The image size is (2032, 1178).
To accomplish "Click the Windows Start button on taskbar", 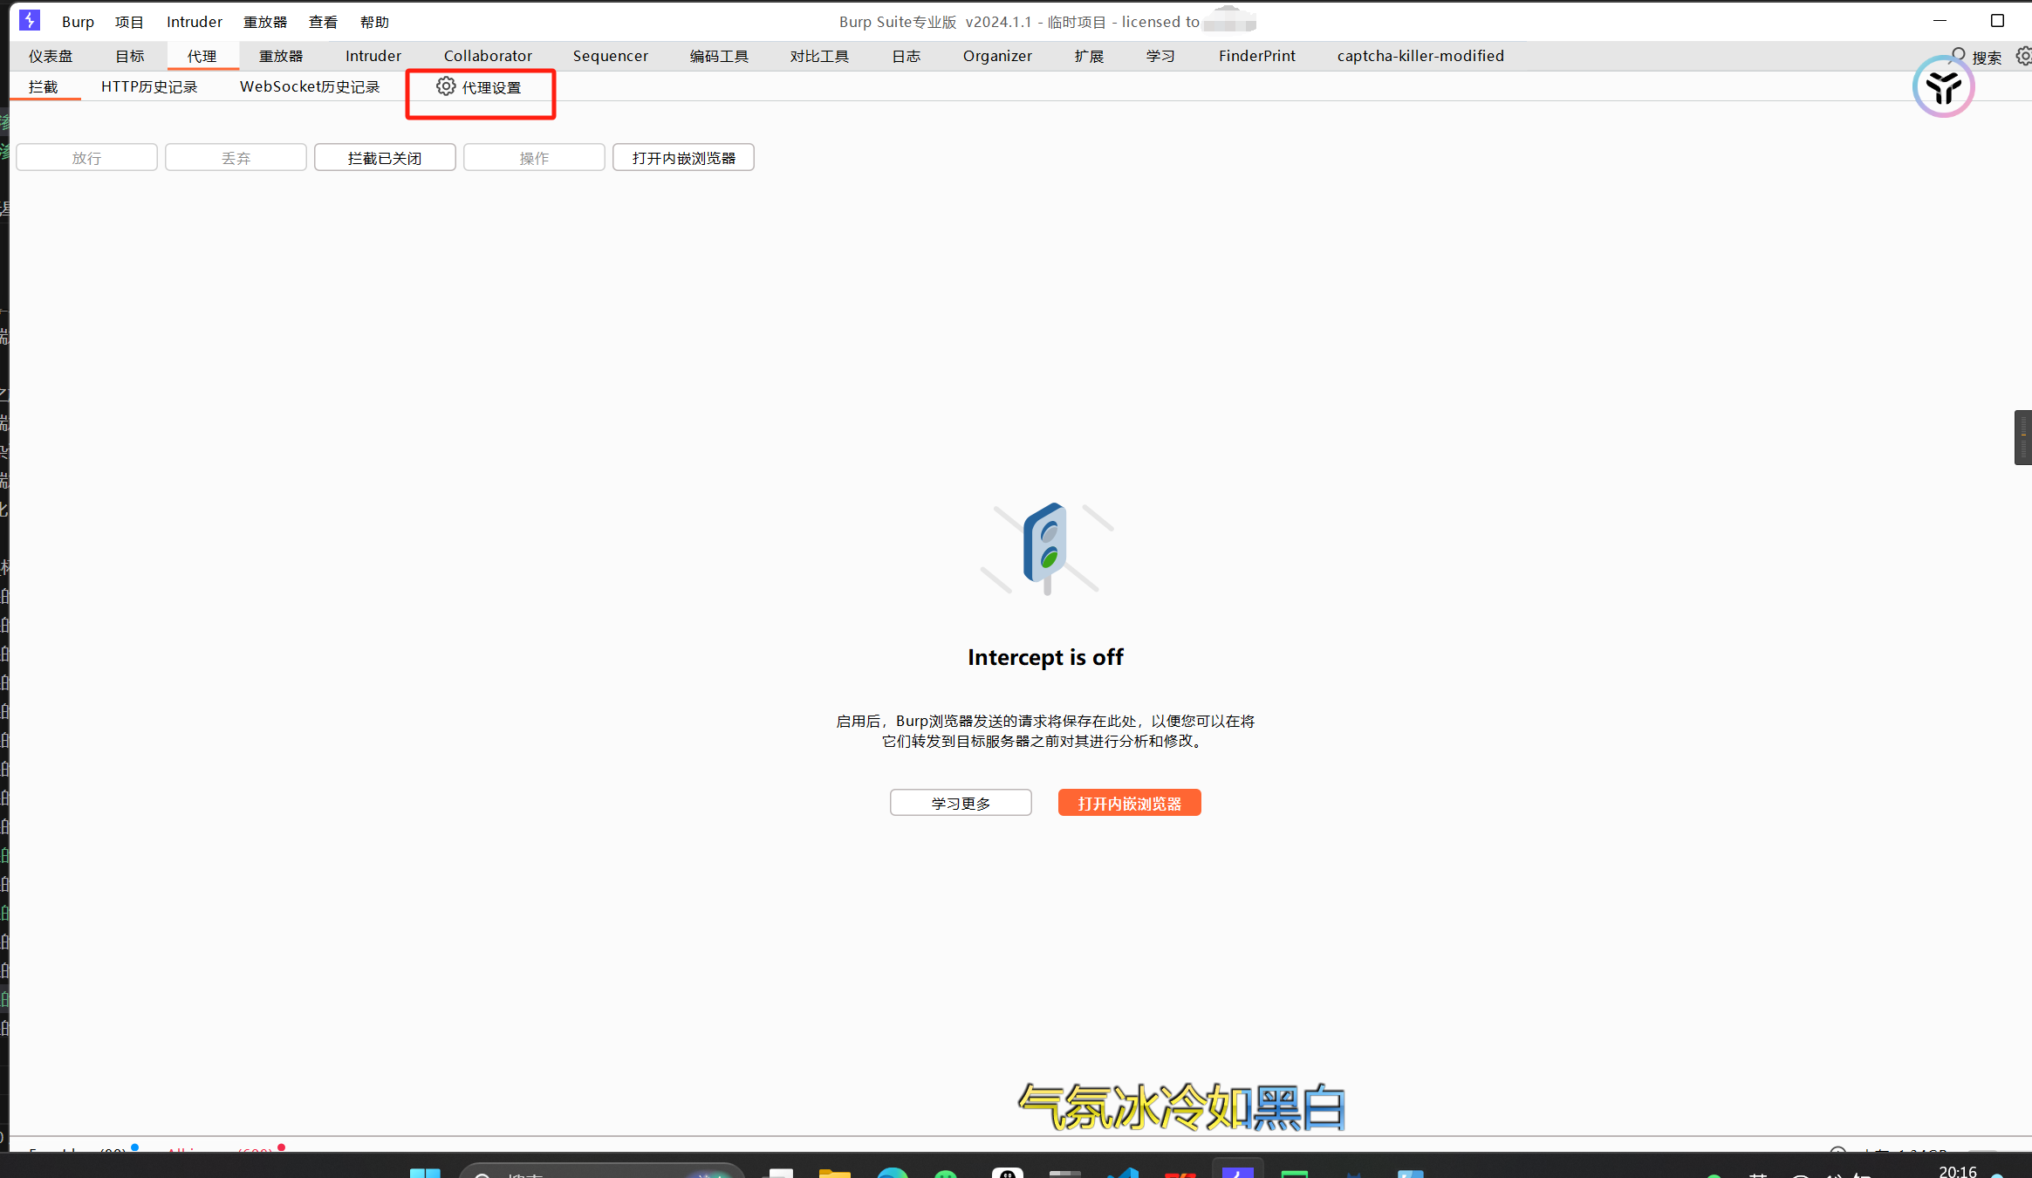I will [x=425, y=1173].
